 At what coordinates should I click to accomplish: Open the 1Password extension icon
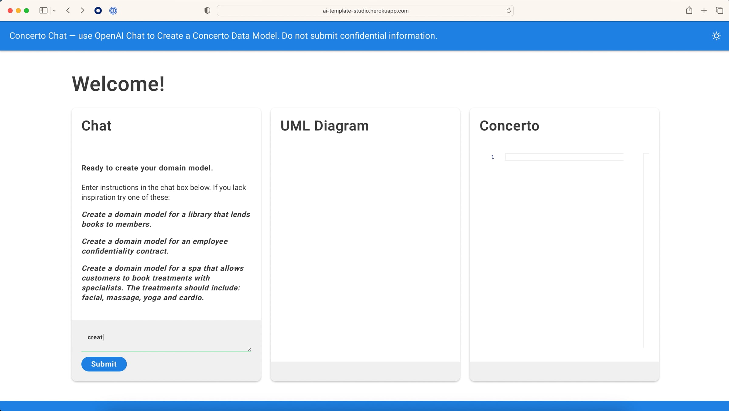click(x=113, y=11)
